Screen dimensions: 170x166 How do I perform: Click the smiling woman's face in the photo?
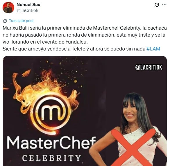coord(130,111)
